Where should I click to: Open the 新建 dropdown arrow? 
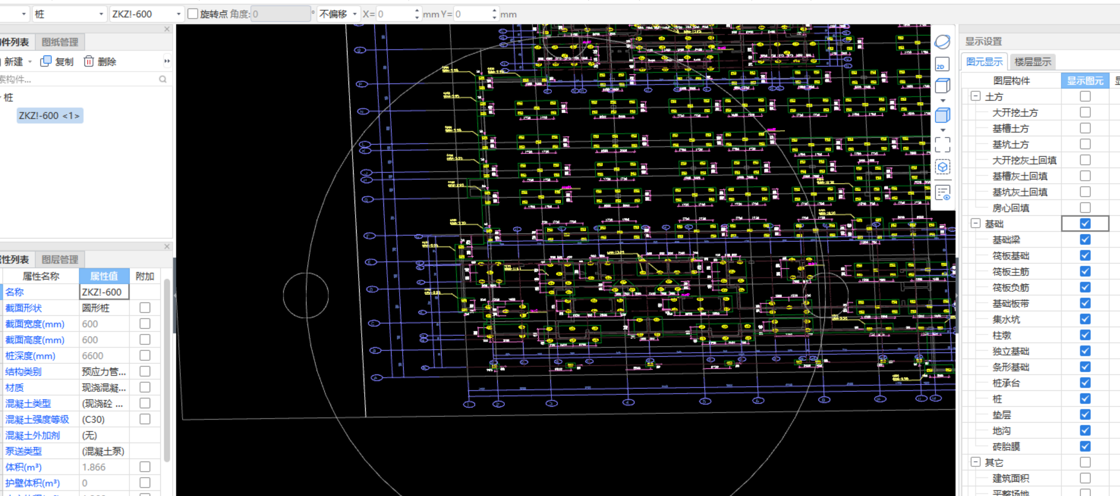click(30, 62)
